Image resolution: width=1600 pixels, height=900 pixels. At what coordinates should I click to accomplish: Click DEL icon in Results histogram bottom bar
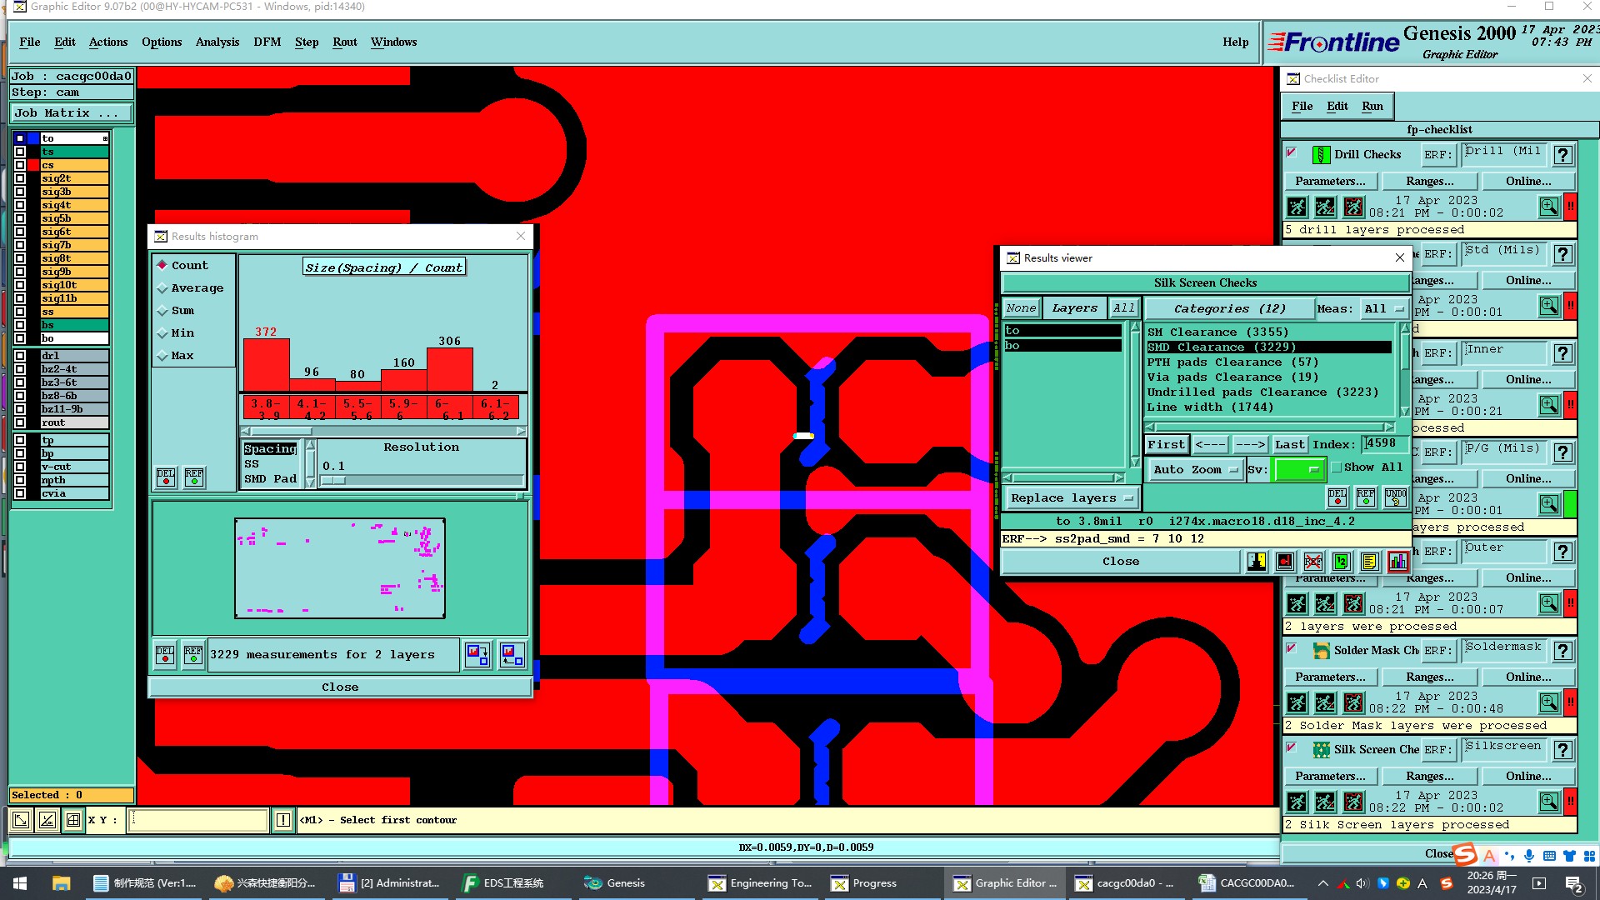pos(165,655)
